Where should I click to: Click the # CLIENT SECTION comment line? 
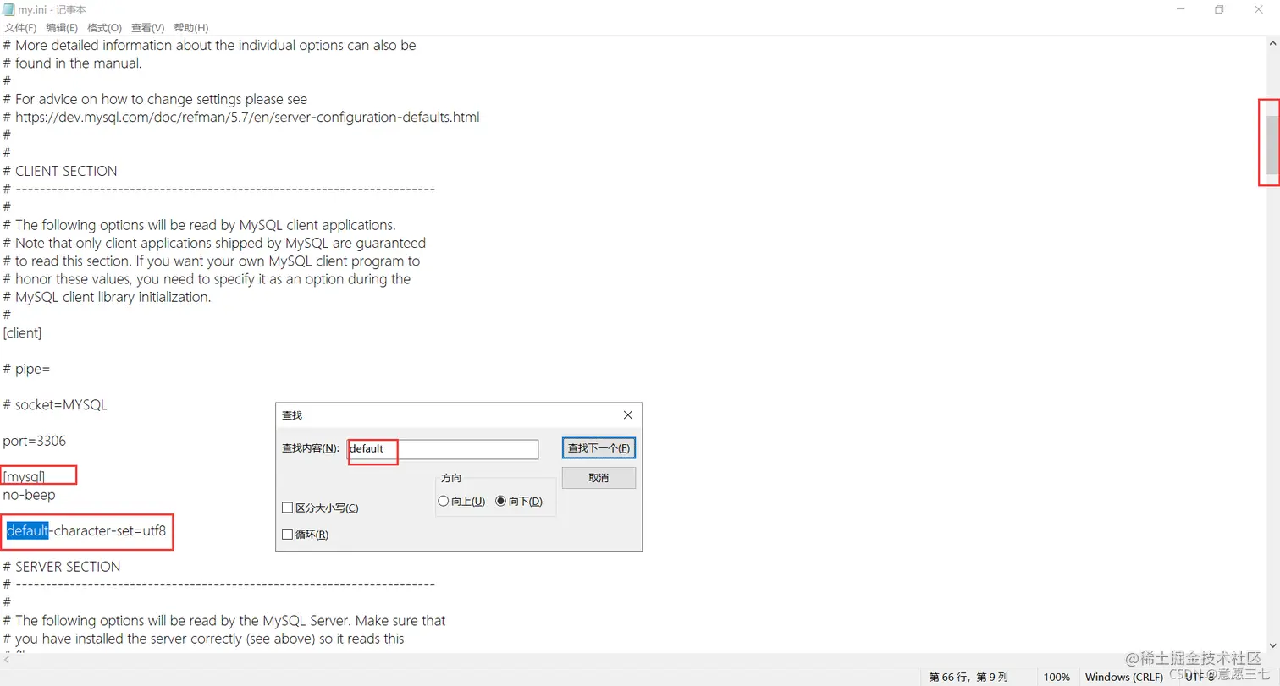click(60, 171)
